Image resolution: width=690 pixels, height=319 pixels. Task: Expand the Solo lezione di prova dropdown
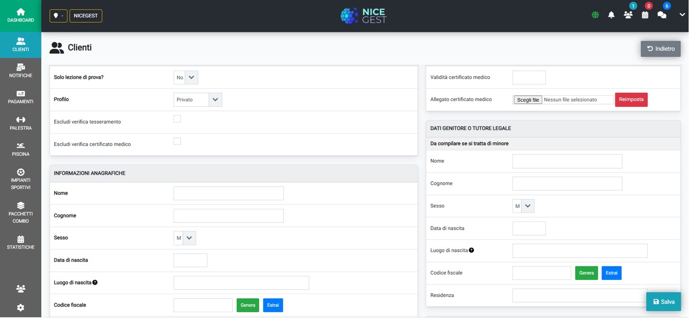[x=186, y=78]
